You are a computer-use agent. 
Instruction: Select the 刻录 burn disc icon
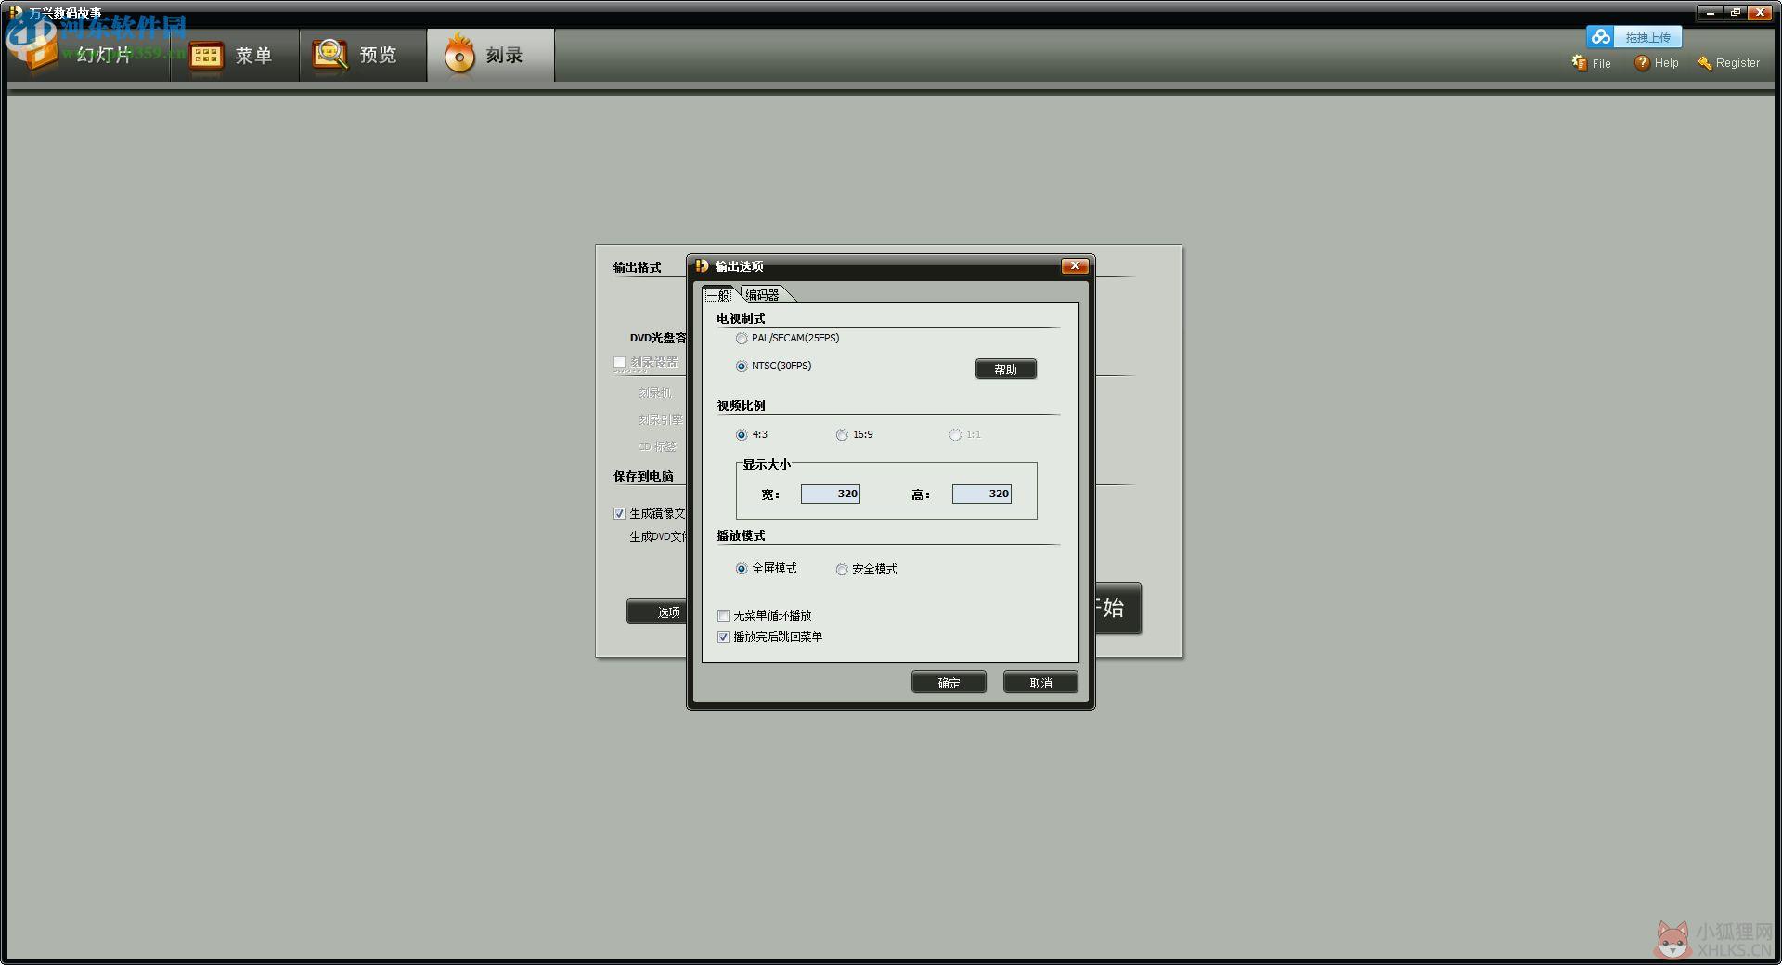coord(458,53)
